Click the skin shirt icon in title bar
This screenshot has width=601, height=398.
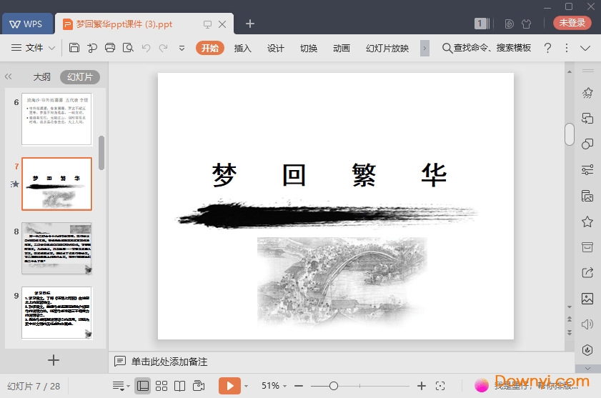(x=526, y=24)
